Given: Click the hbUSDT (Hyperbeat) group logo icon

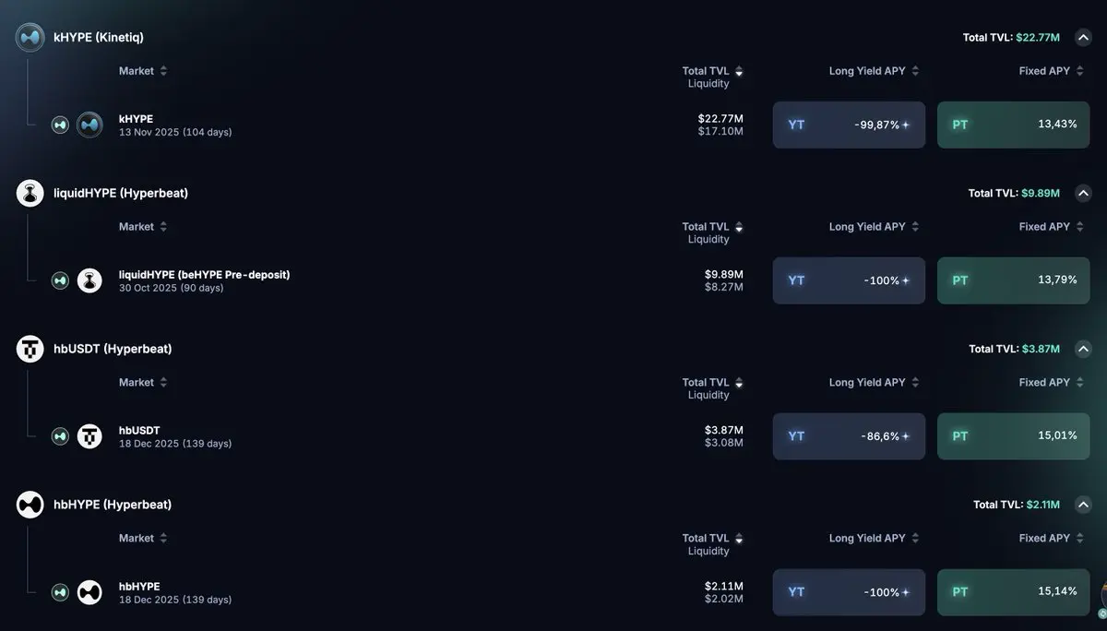Looking at the screenshot, I should click(x=30, y=349).
